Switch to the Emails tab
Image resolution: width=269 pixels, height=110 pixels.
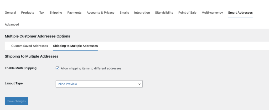click(x=124, y=13)
